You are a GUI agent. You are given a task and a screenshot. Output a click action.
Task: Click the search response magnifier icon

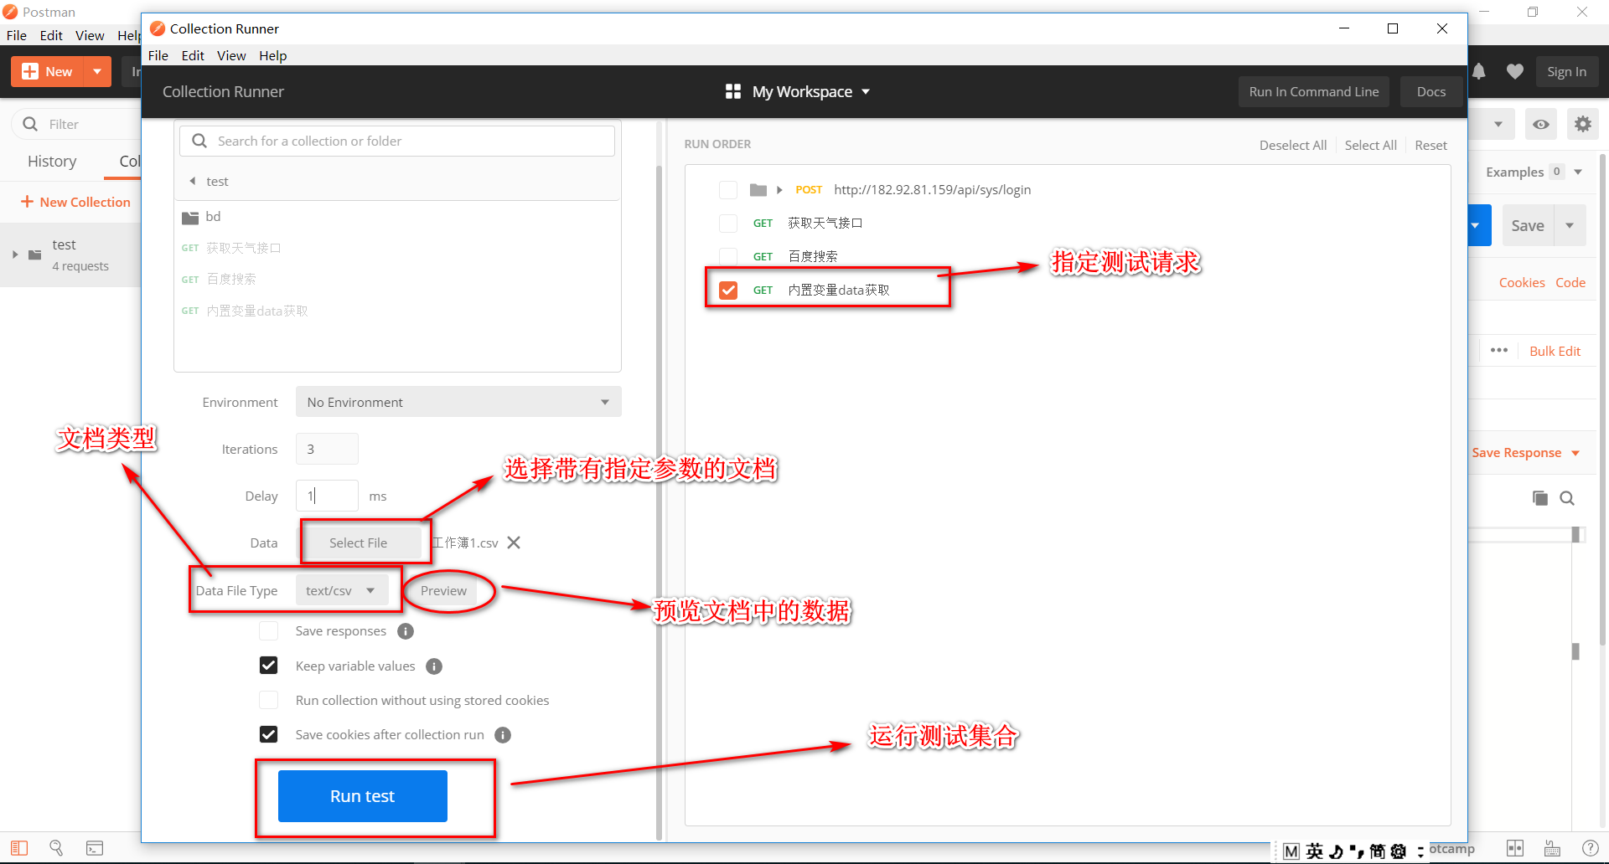click(1567, 498)
